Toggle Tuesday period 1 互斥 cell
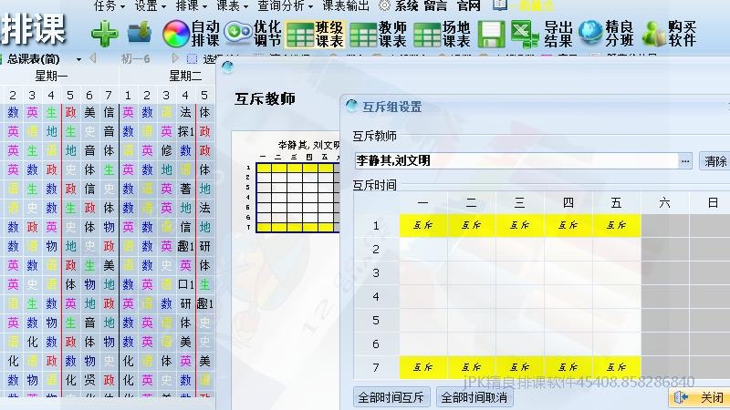 tap(471, 225)
